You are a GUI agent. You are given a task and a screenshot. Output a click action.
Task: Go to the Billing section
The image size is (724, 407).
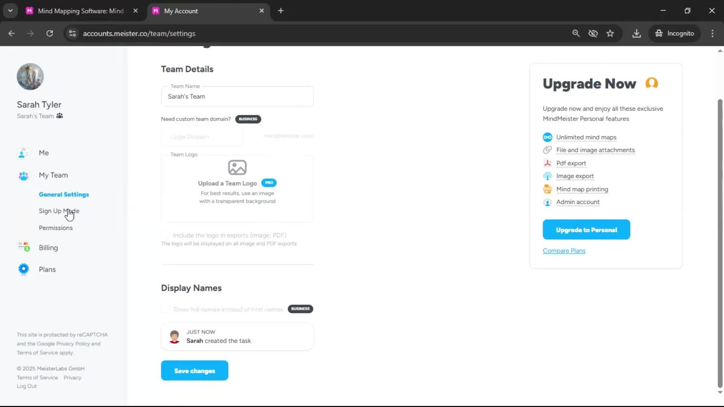click(48, 248)
